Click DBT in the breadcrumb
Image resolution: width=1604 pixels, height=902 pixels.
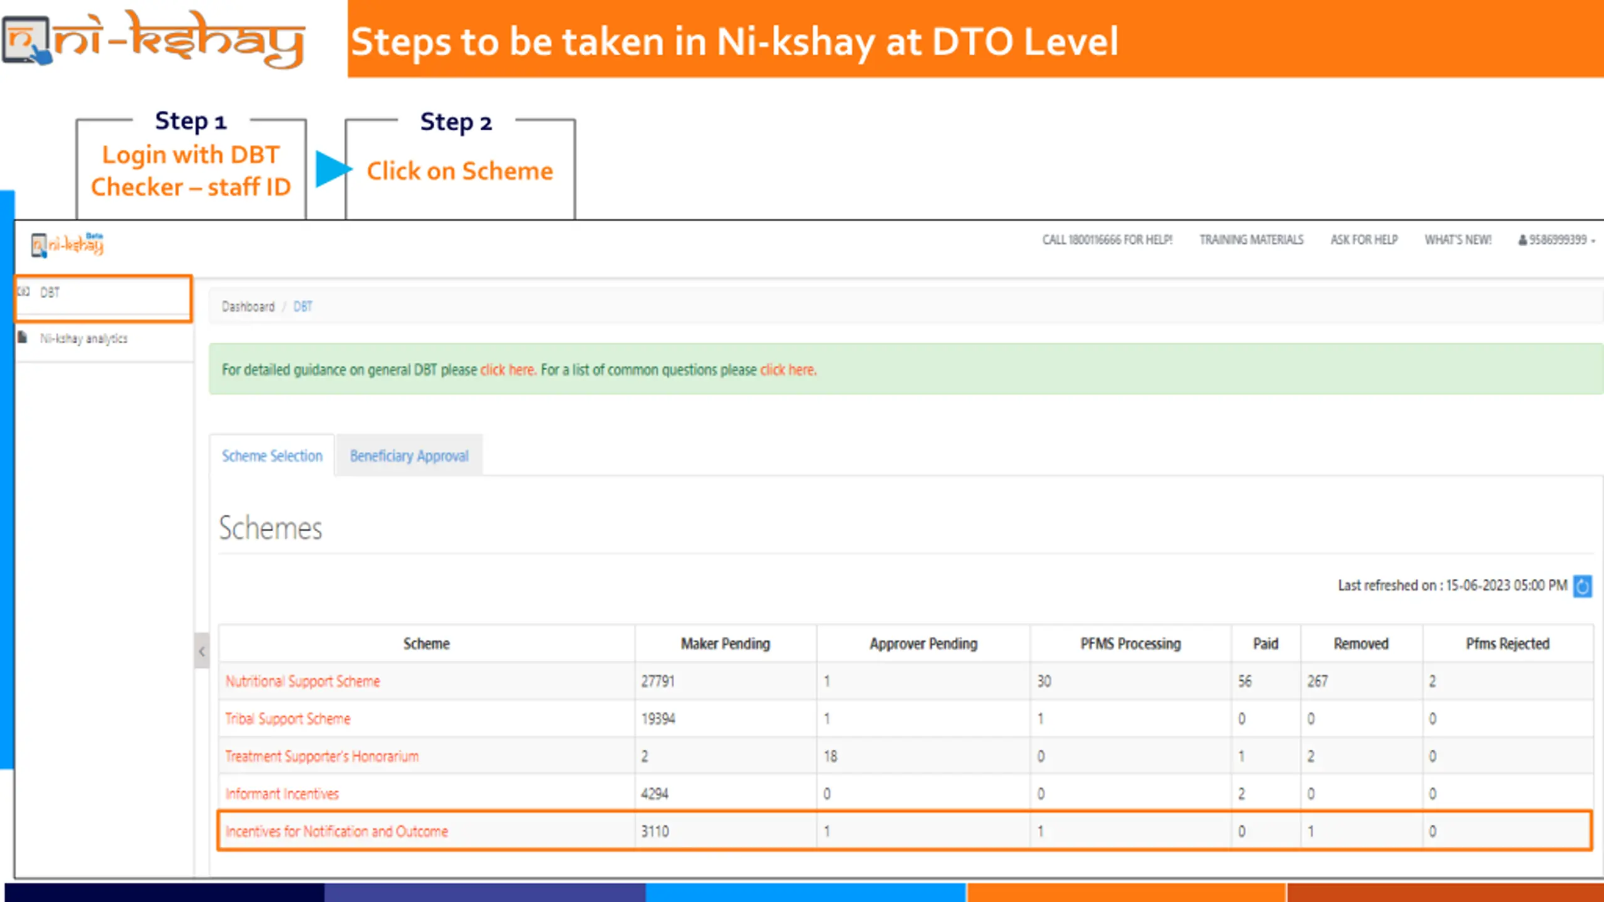(303, 306)
